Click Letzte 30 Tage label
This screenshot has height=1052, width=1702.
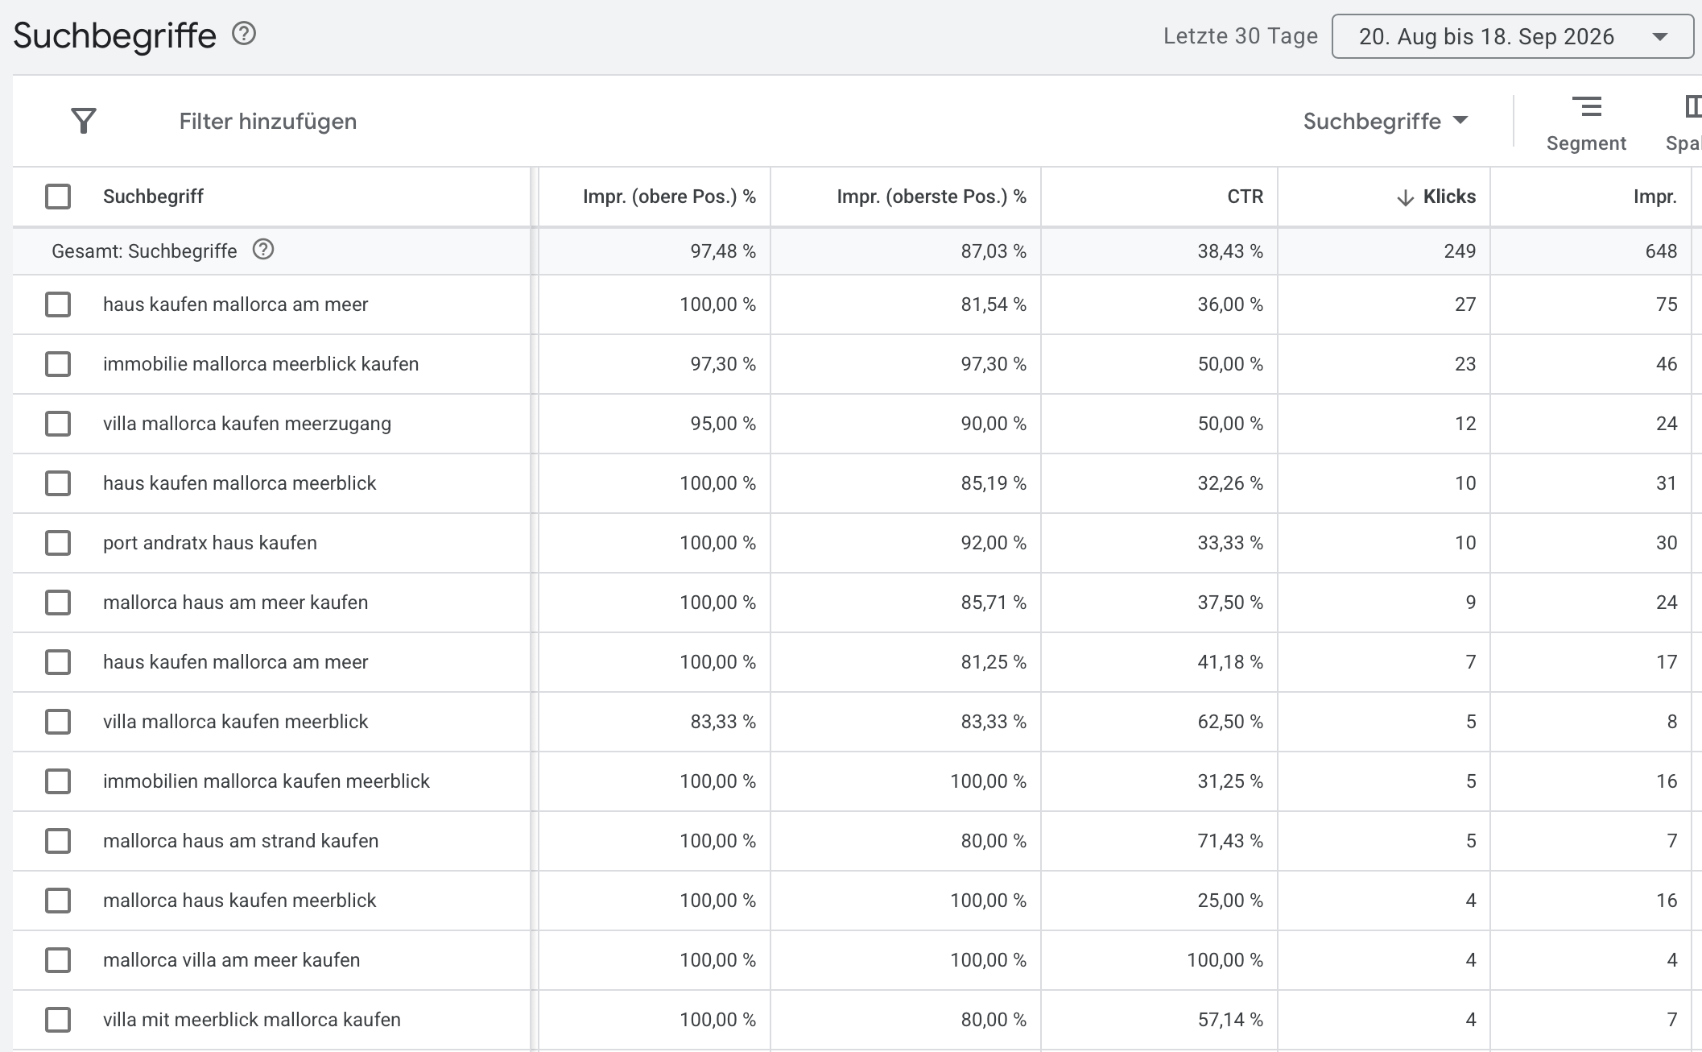pyautogui.click(x=1241, y=36)
